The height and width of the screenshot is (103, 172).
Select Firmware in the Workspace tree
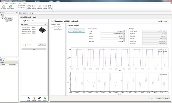click(10, 20)
